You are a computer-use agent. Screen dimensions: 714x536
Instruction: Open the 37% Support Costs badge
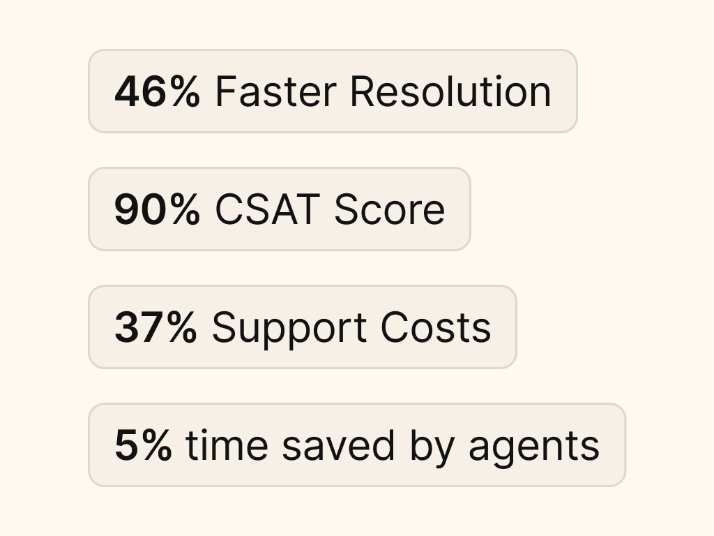tap(303, 327)
